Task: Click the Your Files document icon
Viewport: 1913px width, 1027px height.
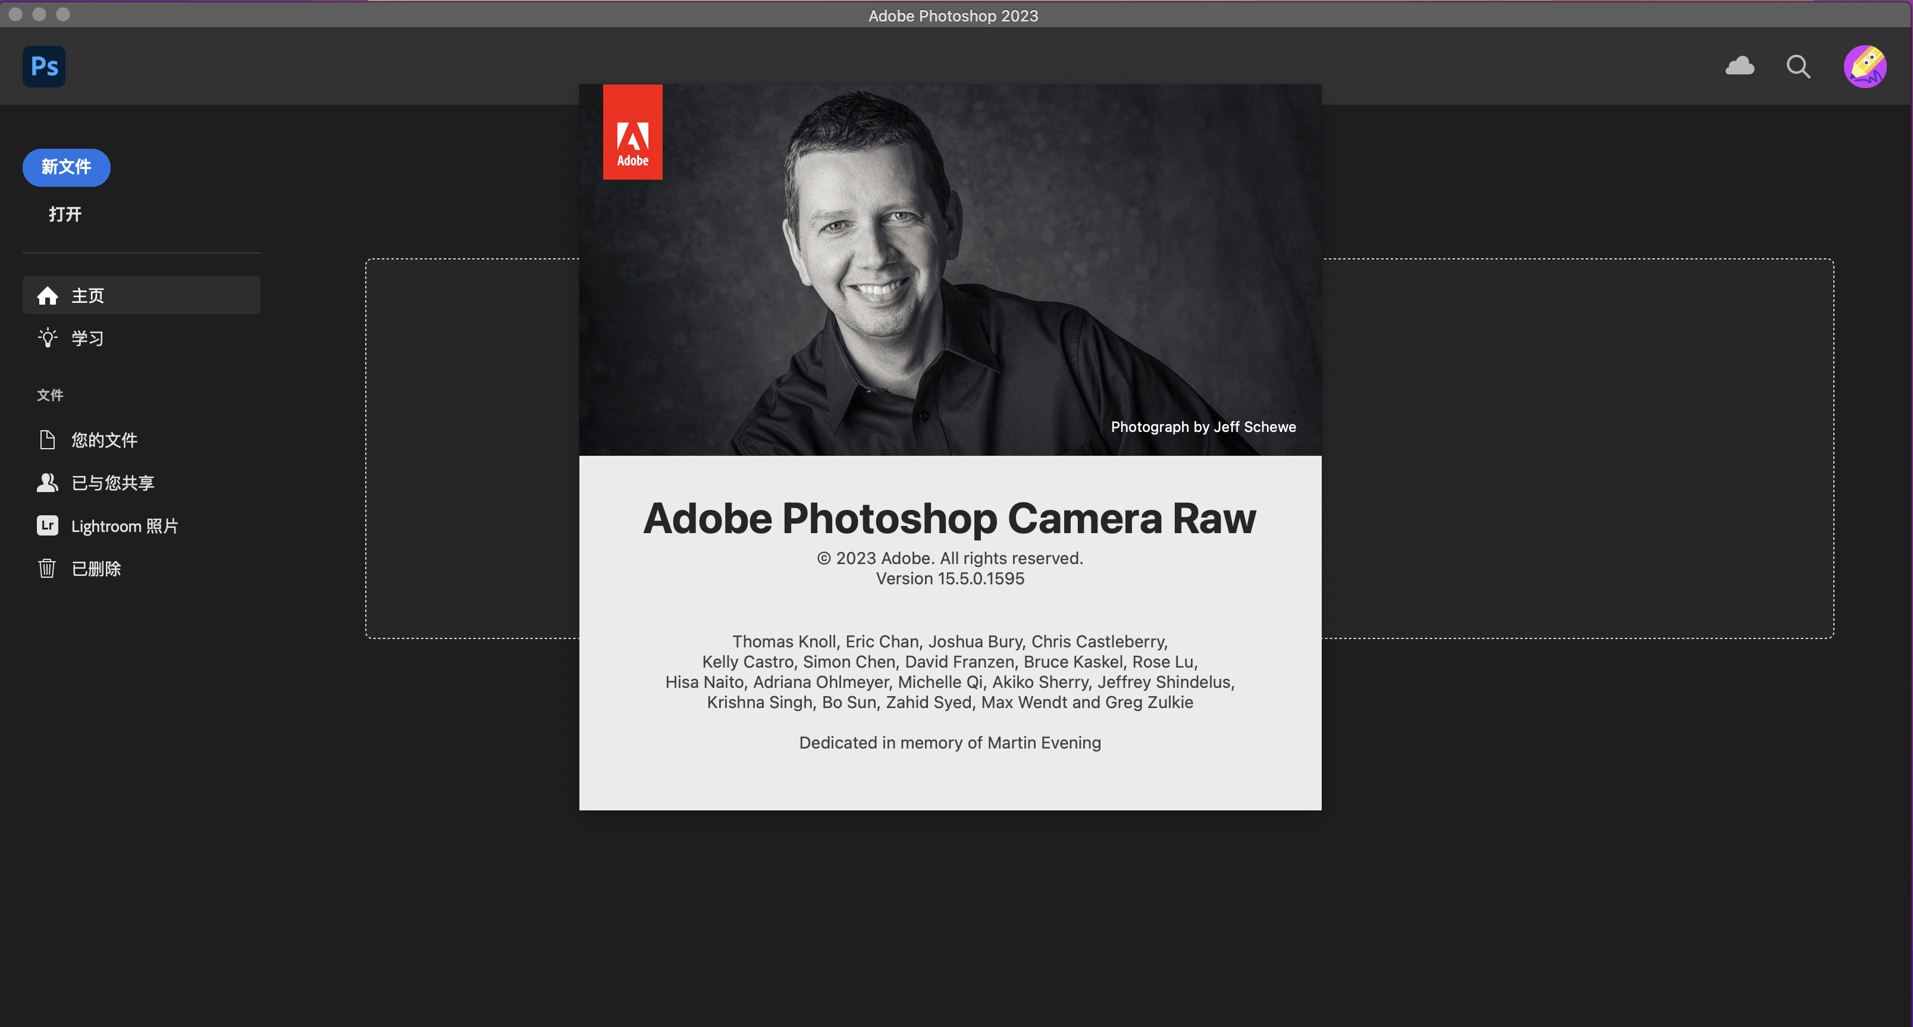Action: [x=48, y=440]
